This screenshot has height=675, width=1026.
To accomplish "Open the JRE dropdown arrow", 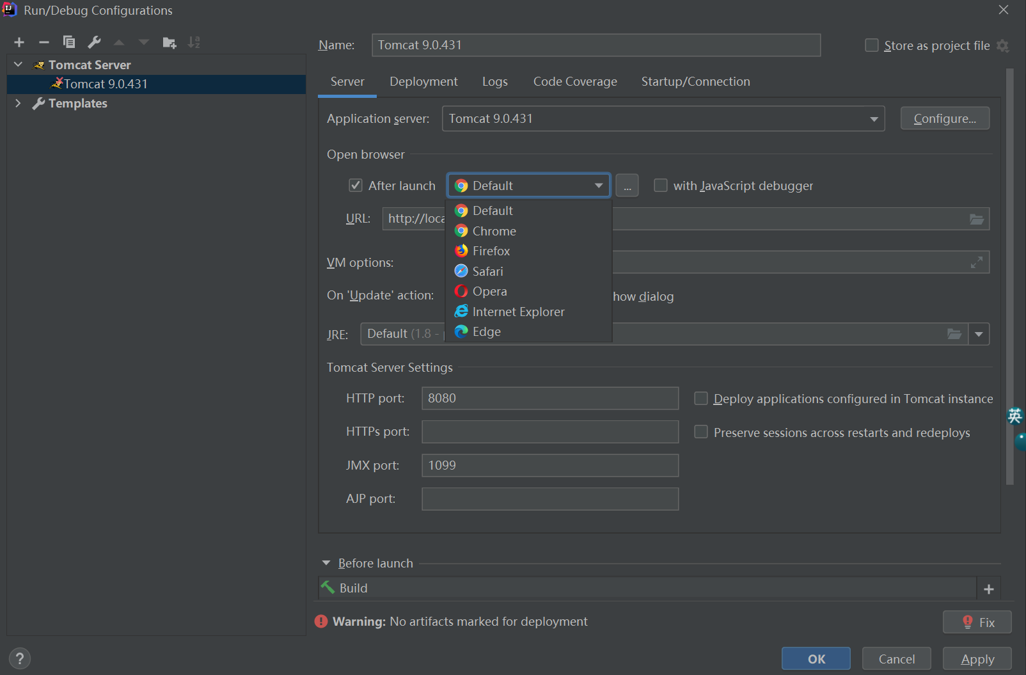I will pos(979,334).
